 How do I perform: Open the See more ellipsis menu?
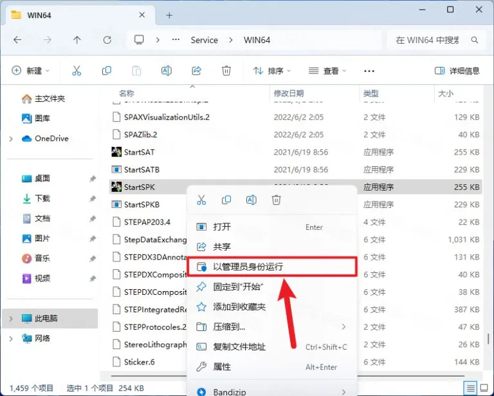[369, 71]
